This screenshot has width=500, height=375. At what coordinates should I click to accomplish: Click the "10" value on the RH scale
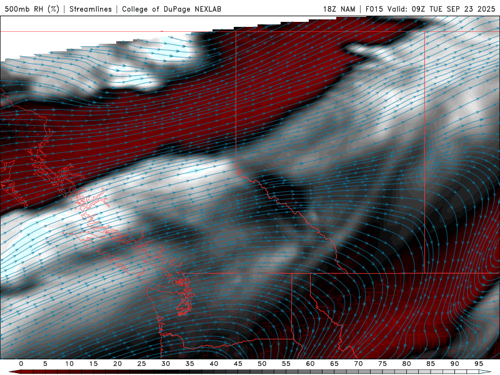click(x=69, y=364)
